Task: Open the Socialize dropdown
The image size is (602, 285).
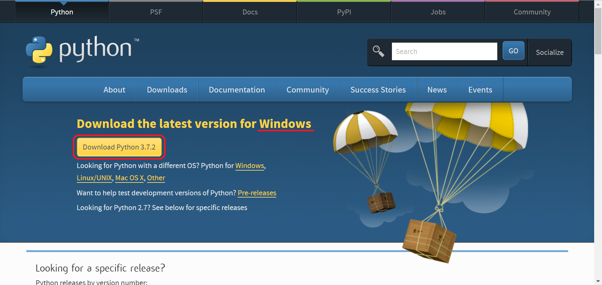Action: click(549, 52)
